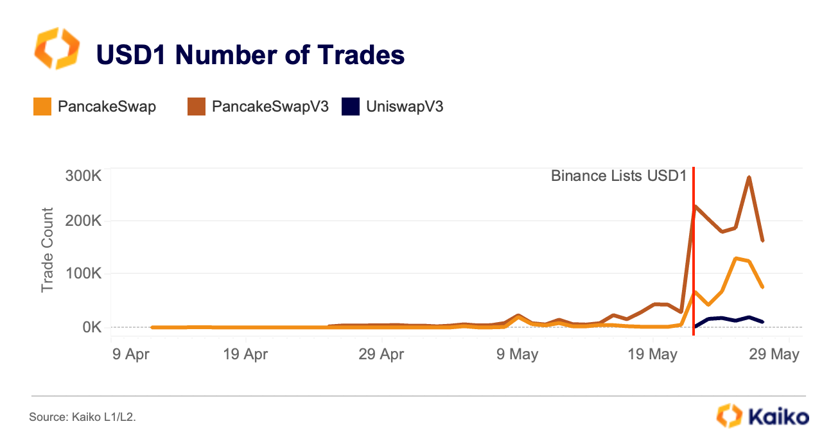Click the 200K y-axis label
Image resolution: width=831 pixels, height=444 pixels.
pos(83,221)
